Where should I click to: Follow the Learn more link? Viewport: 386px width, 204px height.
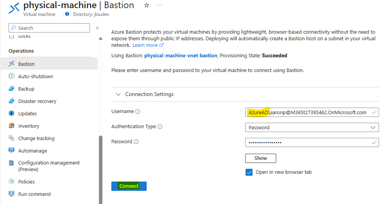coord(145,45)
